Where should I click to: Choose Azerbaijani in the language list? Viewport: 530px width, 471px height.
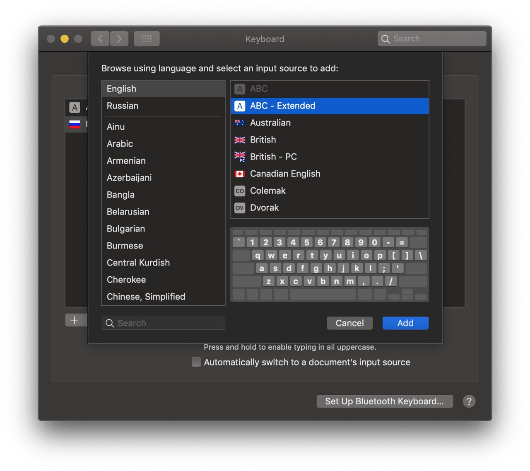coord(163,178)
